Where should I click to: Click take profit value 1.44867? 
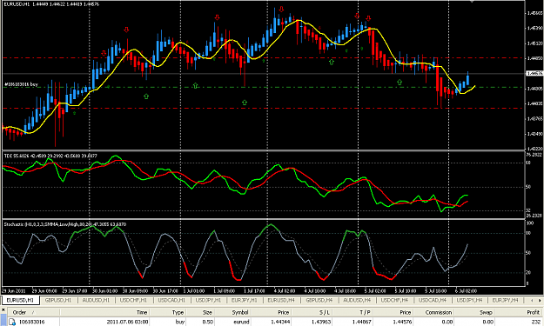point(361,322)
